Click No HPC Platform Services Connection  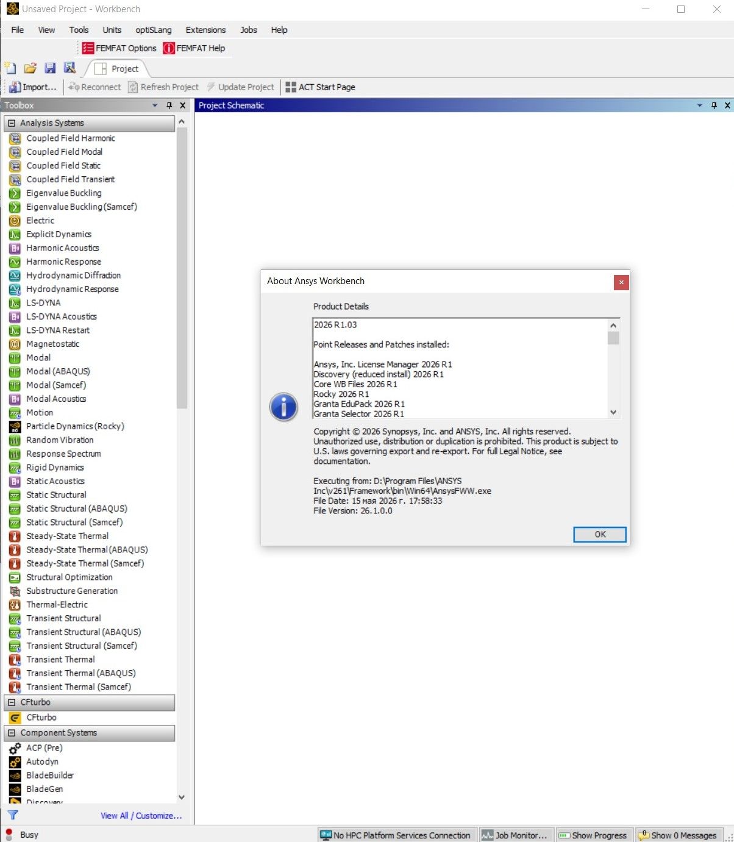396,835
